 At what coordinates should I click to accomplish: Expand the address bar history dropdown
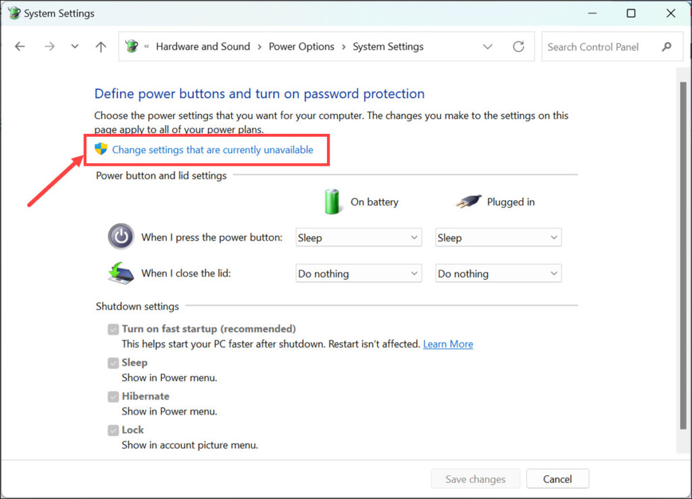[x=487, y=47]
